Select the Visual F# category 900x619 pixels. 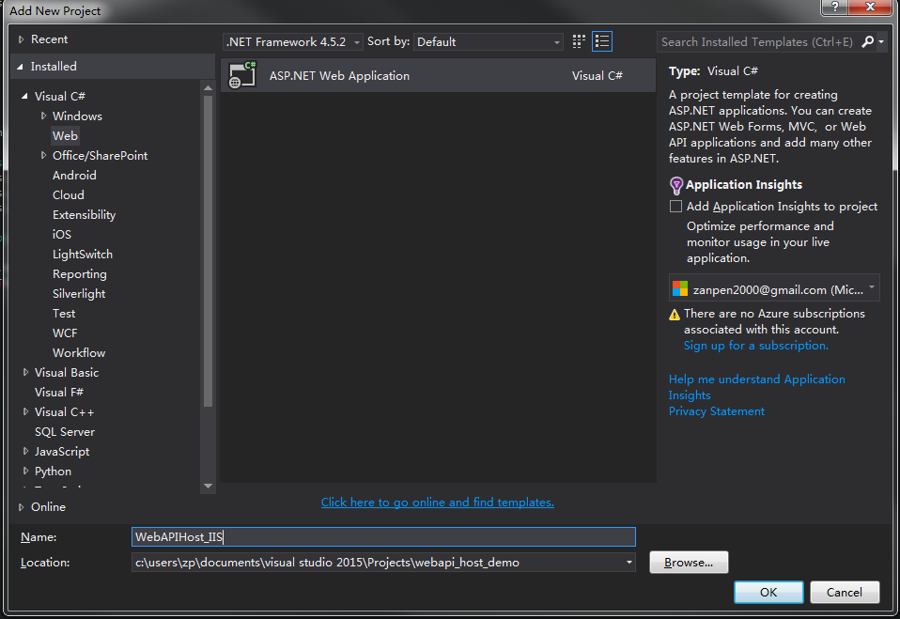pyautogui.click(x=58, y=393)
